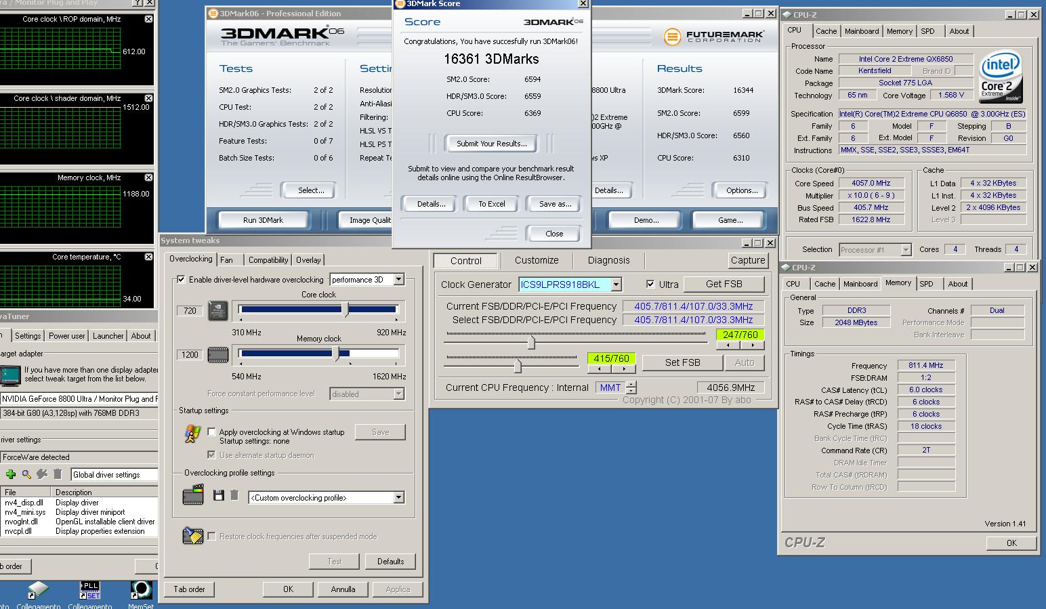Open Mainboard tab in upper CPU-Z window
Viewport: 1046px width, 609px height.
[862, 31]
